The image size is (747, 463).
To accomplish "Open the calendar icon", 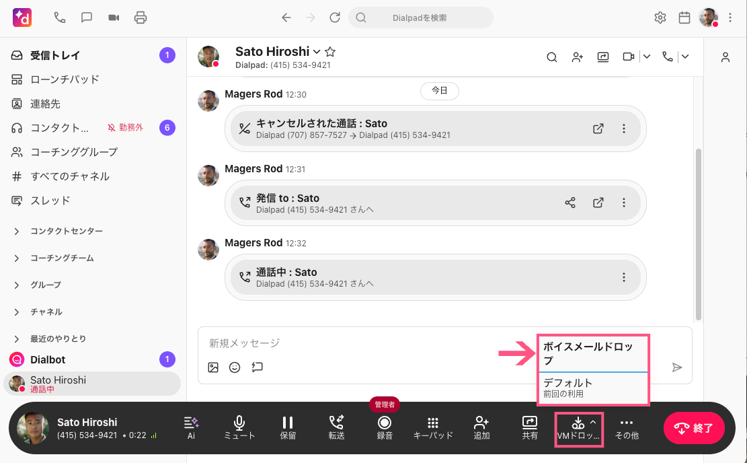I will 684,17.
